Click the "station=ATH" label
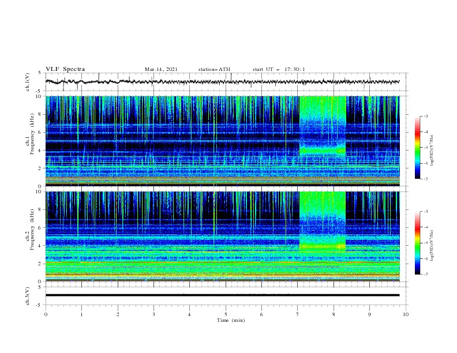457x353 pixels. [214, 69]
